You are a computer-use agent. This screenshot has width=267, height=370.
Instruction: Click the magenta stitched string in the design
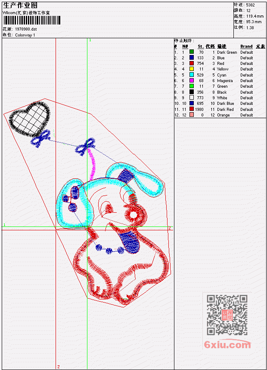(92, 164)
